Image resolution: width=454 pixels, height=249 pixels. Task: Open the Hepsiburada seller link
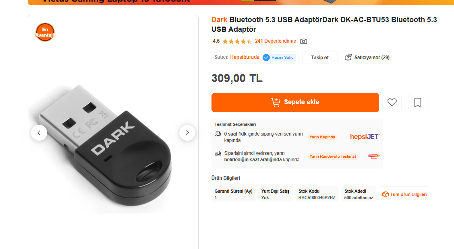point(245,57)
